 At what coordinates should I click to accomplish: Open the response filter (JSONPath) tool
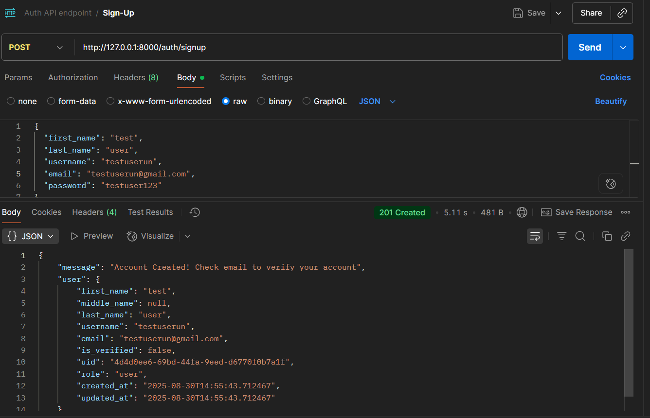click(x=561, y=236)
